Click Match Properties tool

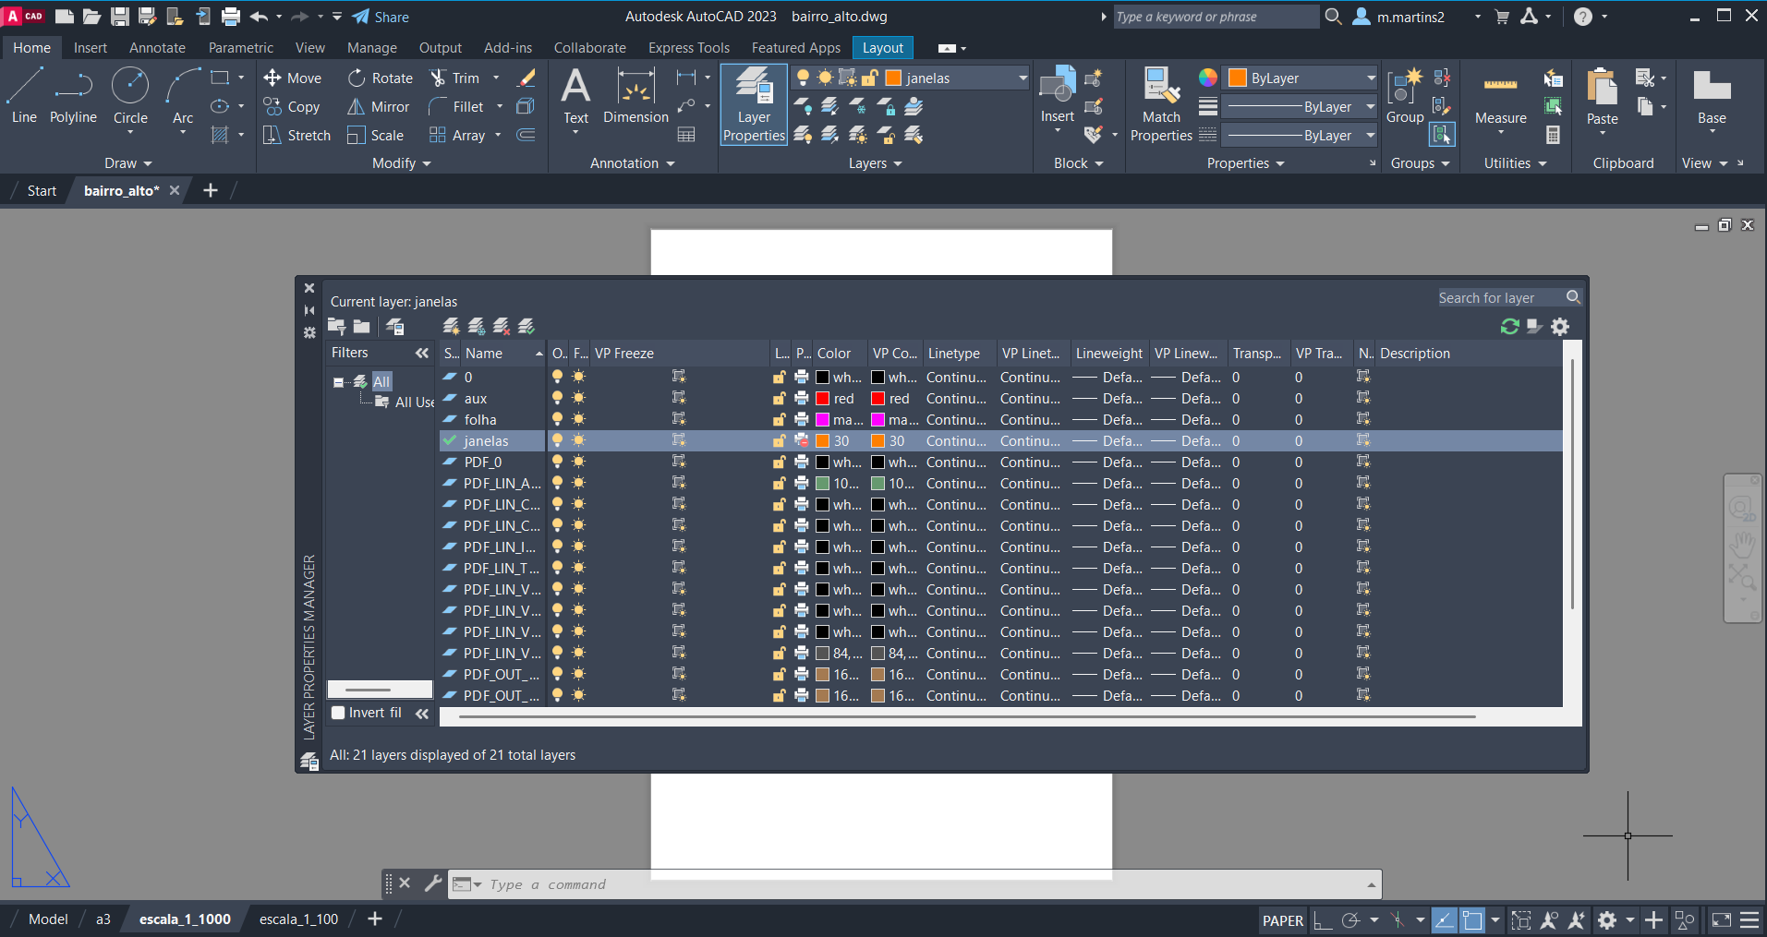coord(1161,104)
